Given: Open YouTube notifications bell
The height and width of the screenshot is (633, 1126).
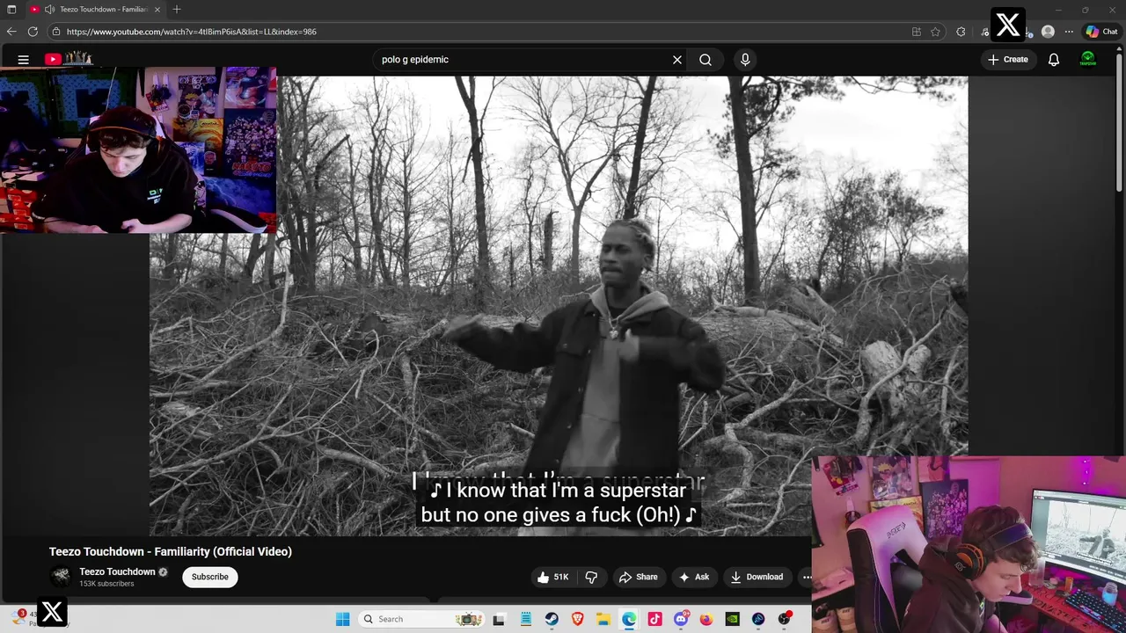Looking at the screenshot, I should click(1054, 60).
